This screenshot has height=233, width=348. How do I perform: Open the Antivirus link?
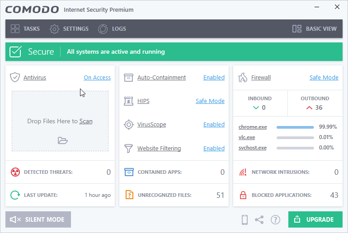[35, 77]
